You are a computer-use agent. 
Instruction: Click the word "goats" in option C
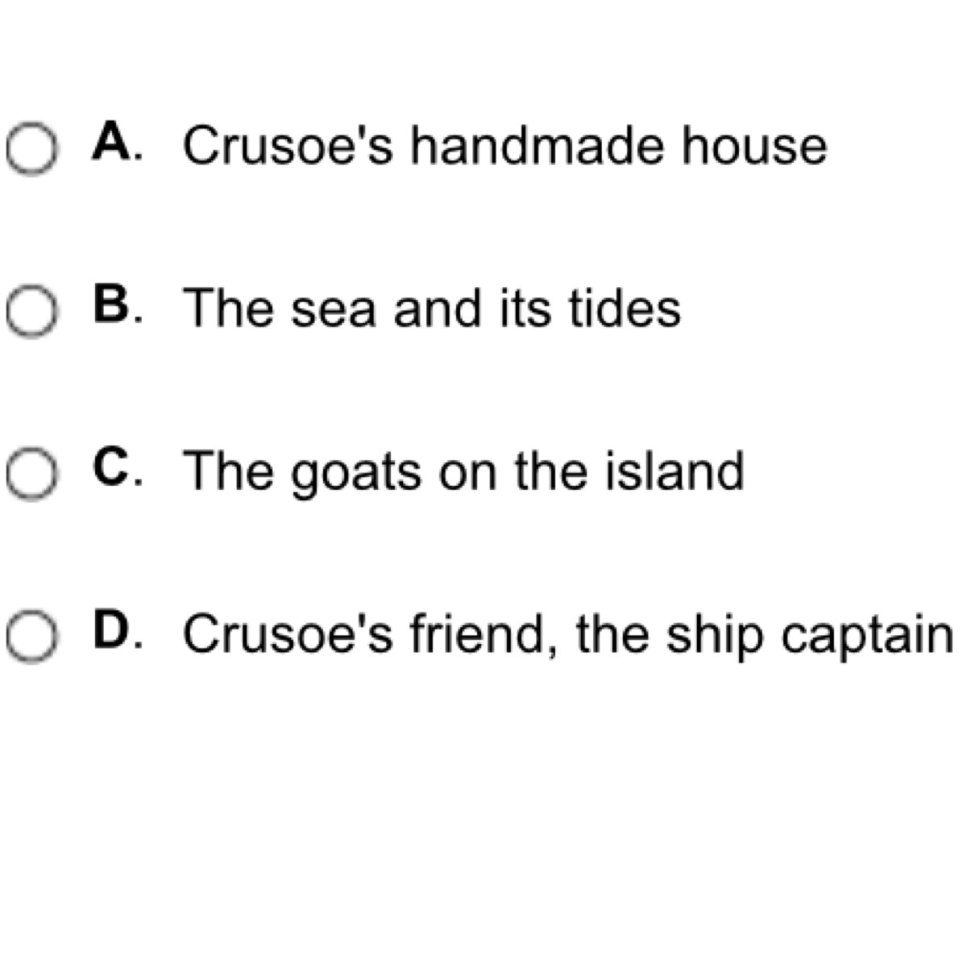tap(355, 473)
